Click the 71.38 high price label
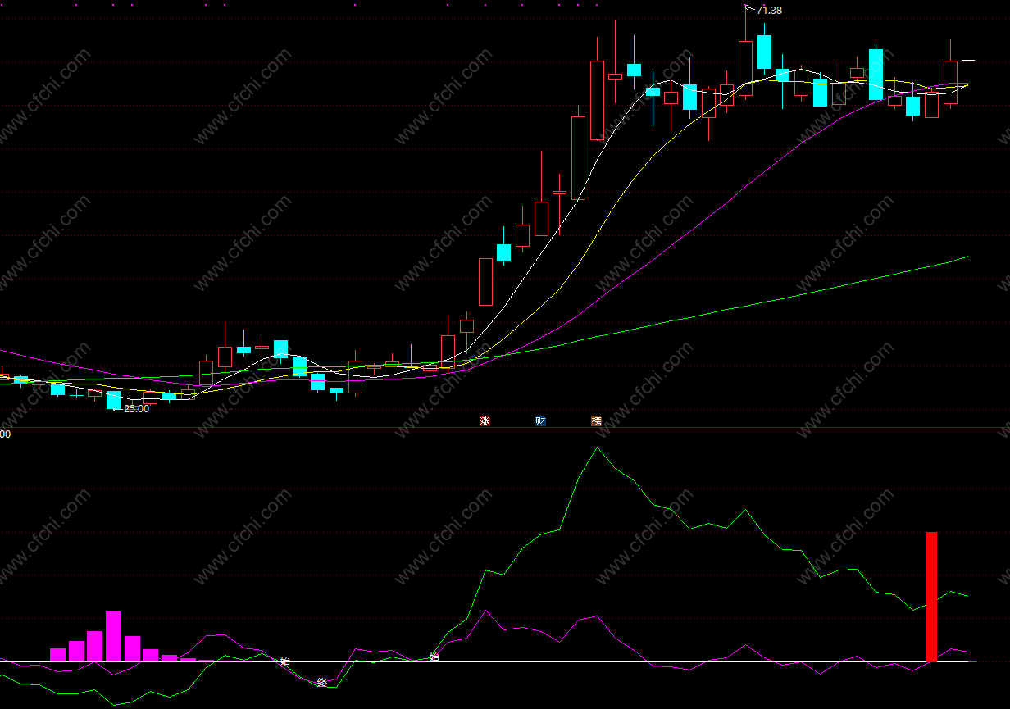Screen dimensions: 1010x709 point(769,10)
